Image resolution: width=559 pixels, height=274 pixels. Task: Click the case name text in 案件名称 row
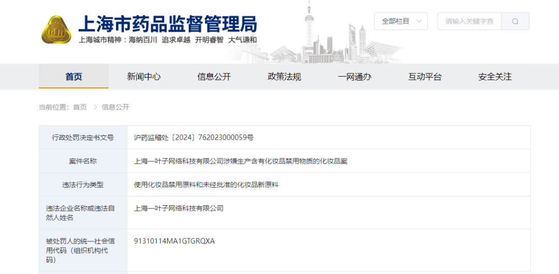[241, 161]
